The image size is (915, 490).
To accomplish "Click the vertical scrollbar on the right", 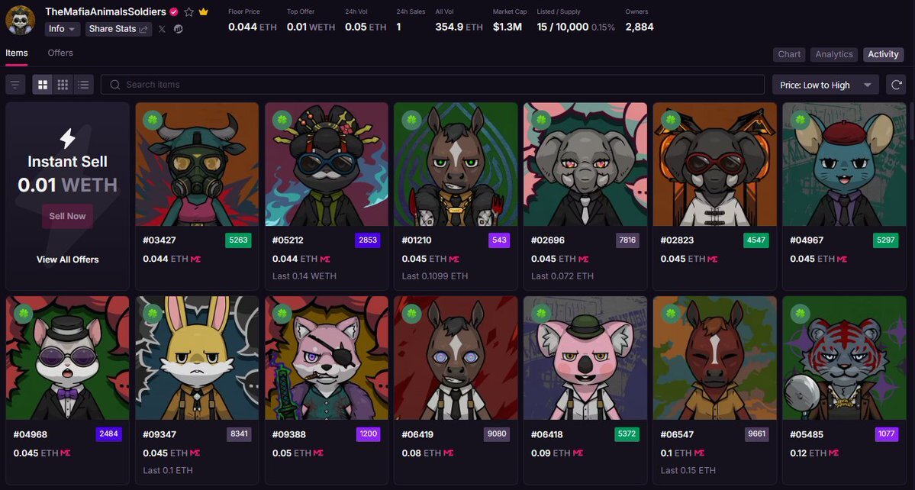I will coord(911,120).
